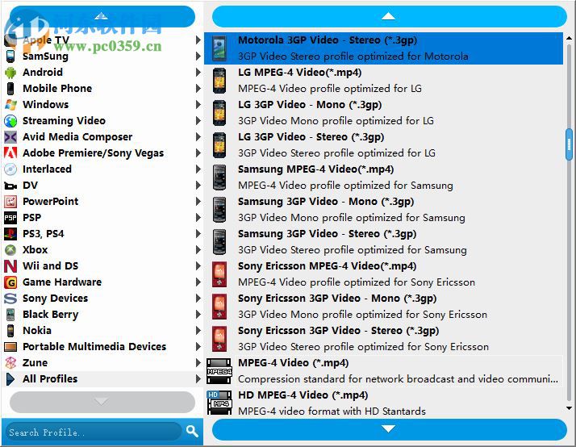Open the Zune category
Screen dimensions: 576x447
click(x=102, y=363)
